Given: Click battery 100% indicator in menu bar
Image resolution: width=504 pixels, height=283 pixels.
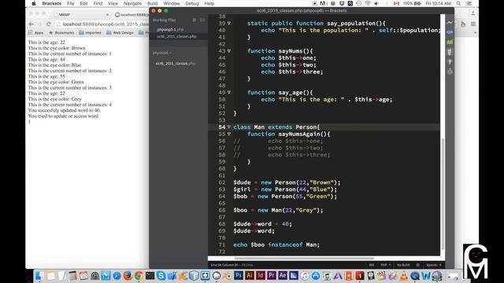Looking at the screenshot, I should [x=413, y=3].
